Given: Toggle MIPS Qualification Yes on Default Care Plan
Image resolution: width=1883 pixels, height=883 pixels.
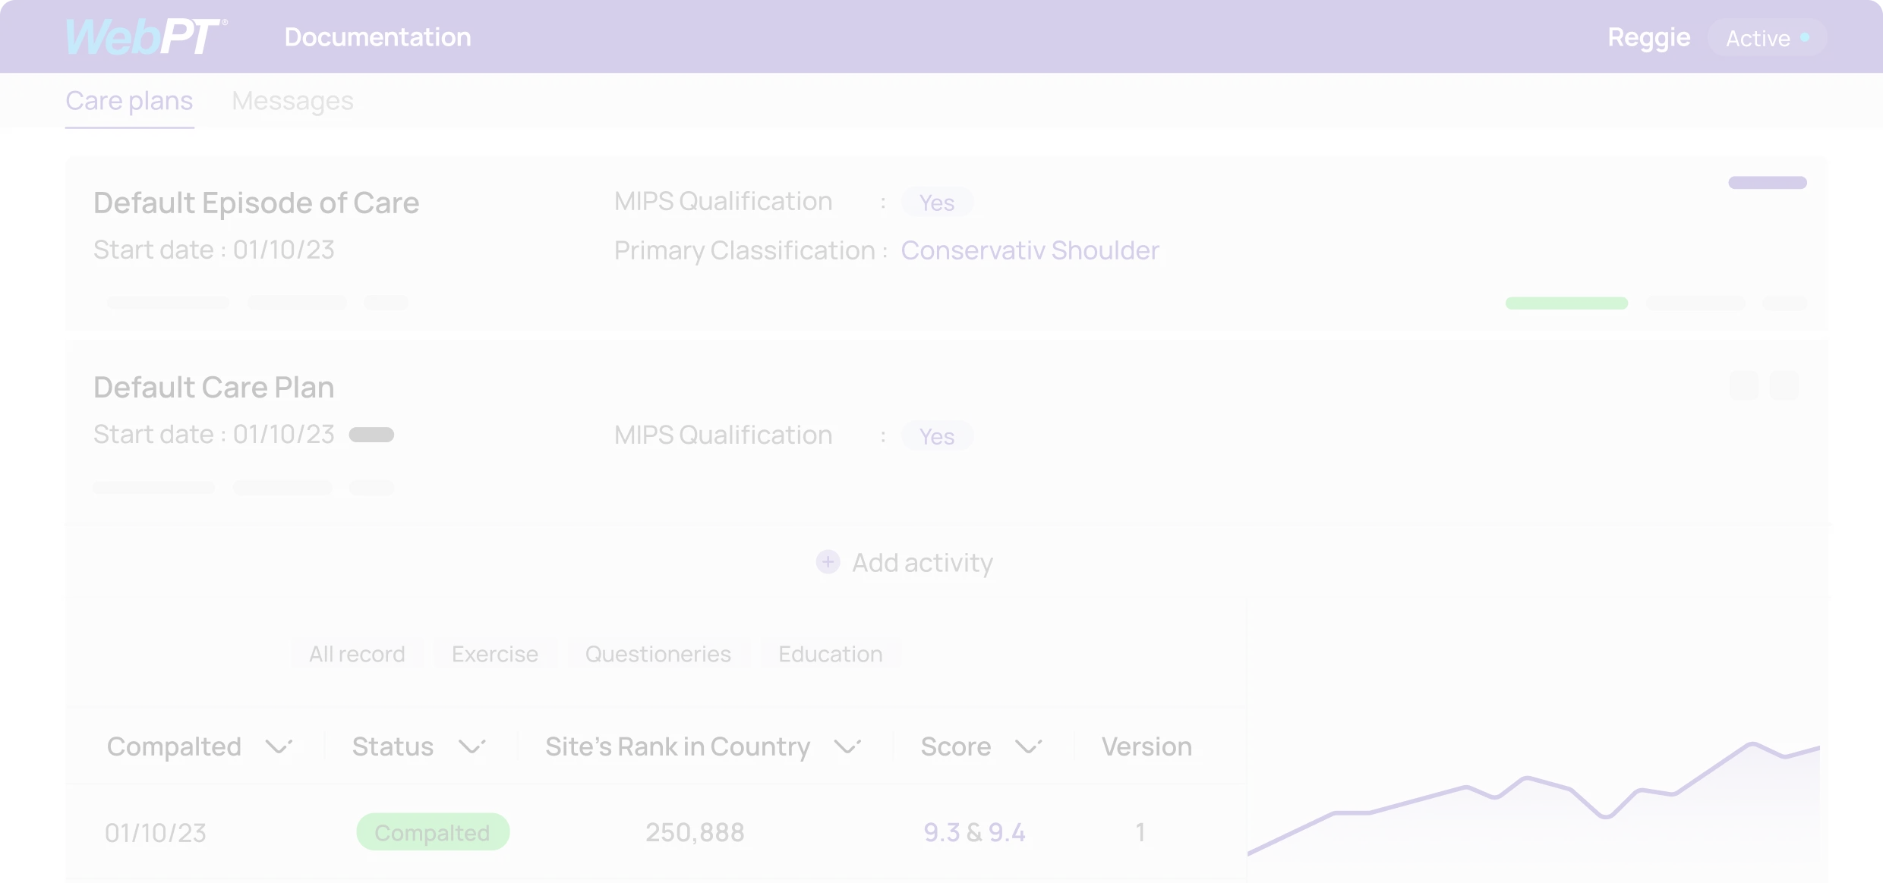Looking at the screenshot, I should 938,435.
